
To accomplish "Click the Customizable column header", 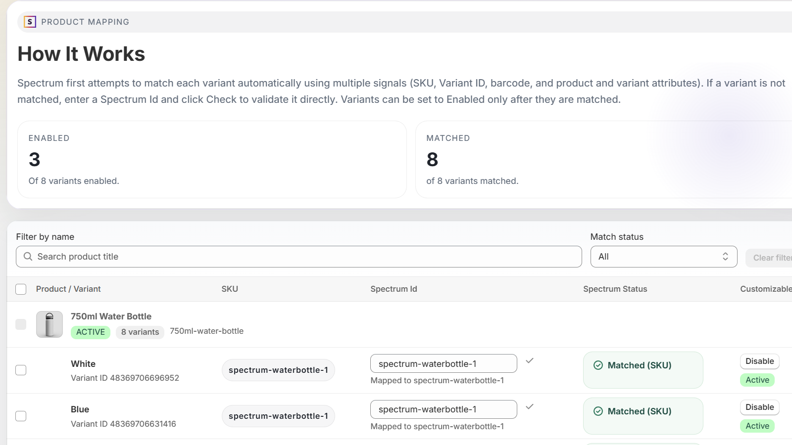I will coord(766,289).
